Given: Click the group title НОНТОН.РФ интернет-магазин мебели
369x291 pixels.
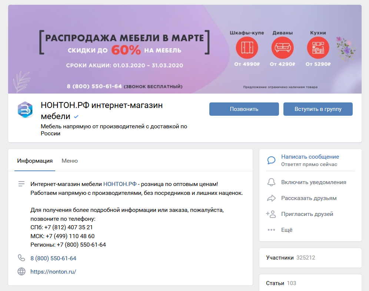Looking at the screenshot, I should click(x=102, y=111).
